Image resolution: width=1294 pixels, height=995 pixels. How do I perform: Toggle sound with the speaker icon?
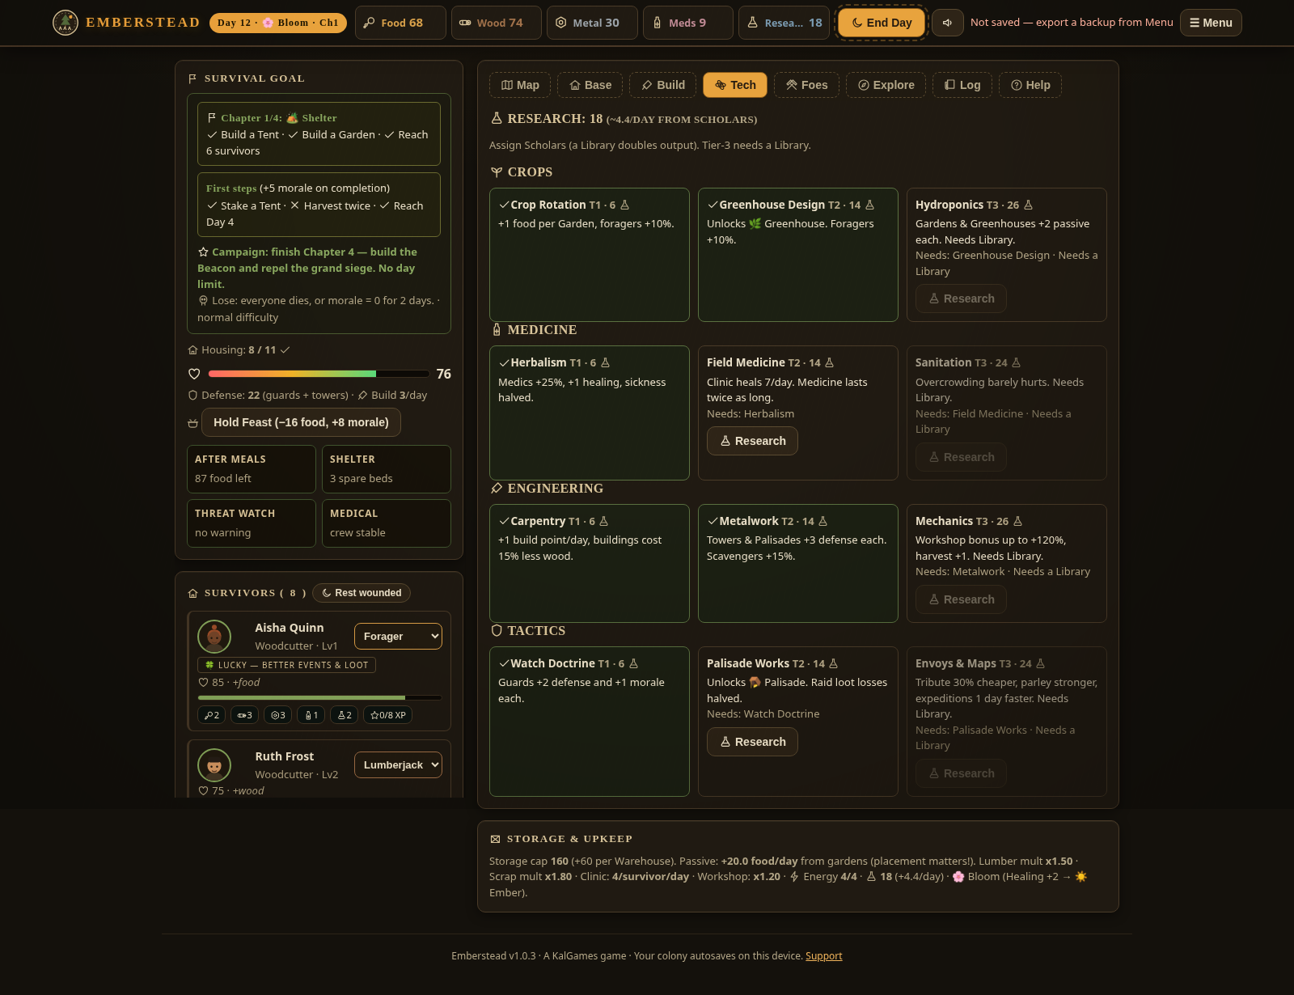tap(947, 23)
